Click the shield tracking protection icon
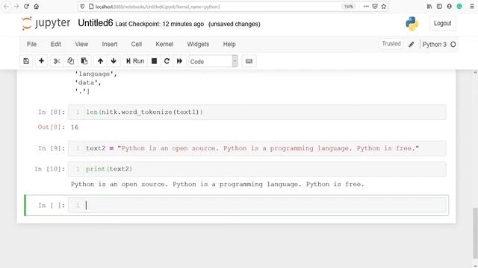This screenshot has width=478, height=268. (x=82, y=7)
